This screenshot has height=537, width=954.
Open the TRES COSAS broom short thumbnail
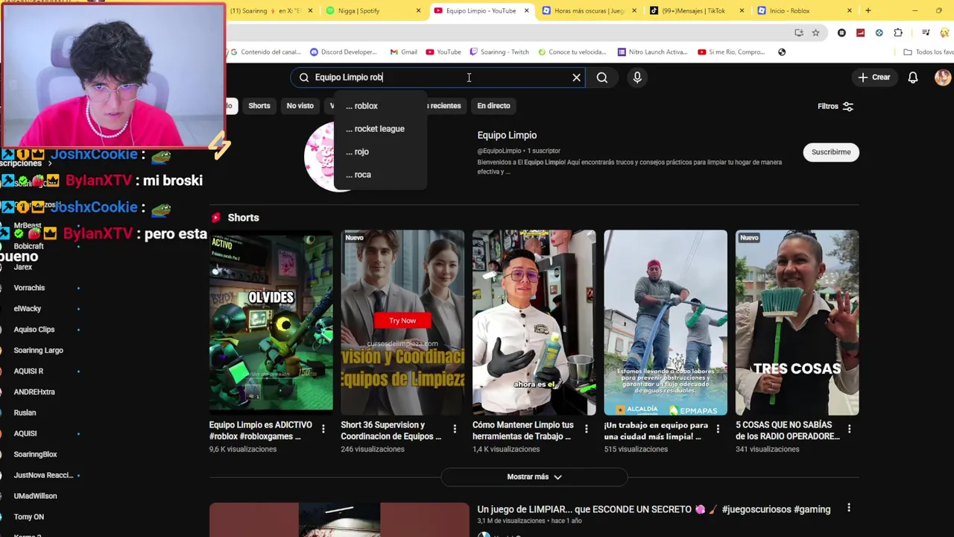[797, 322]
